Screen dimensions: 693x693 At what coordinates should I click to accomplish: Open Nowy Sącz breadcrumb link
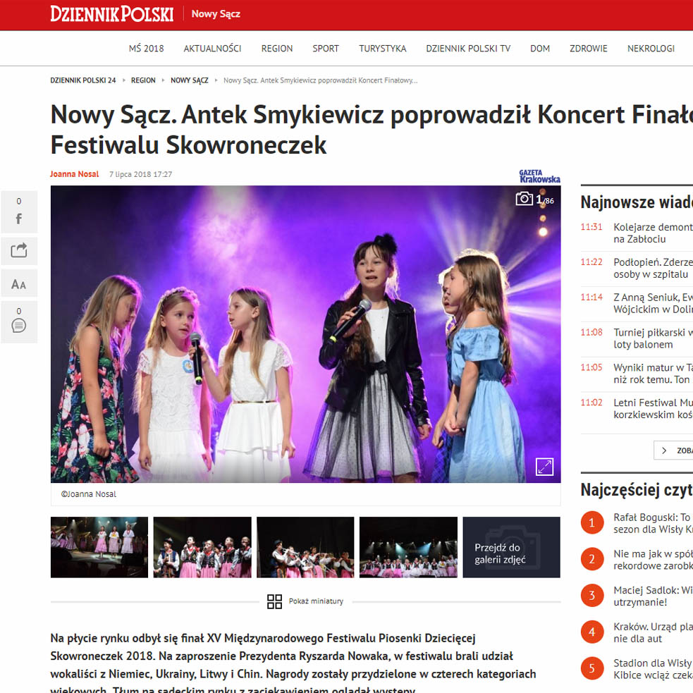point(189,80)
